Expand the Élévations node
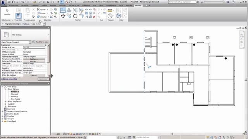The image size is (248, 139). [5, 107]
